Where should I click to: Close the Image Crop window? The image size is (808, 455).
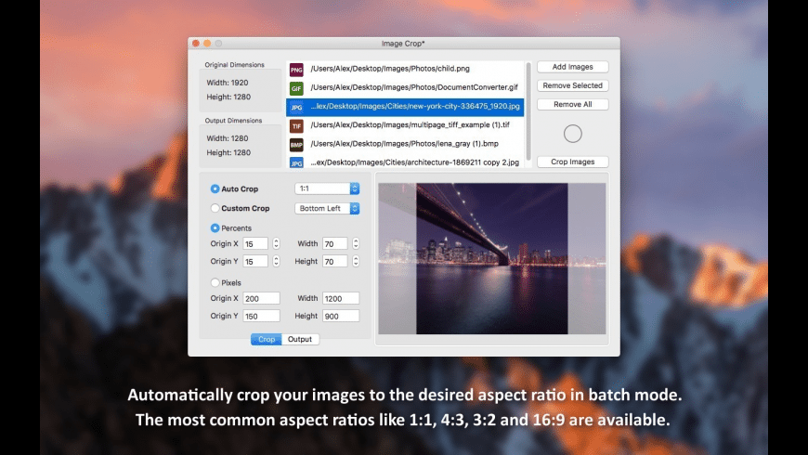(x=196, y=44)
